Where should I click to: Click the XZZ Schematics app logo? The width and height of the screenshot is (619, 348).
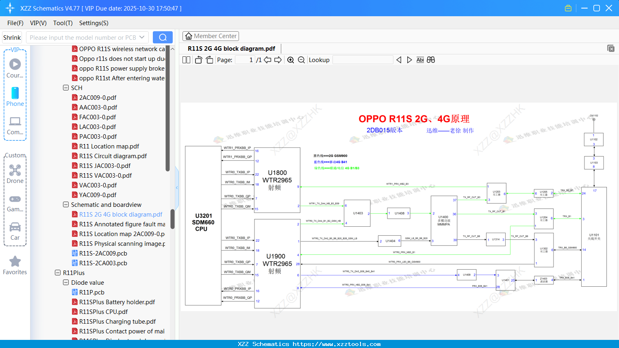10,8
